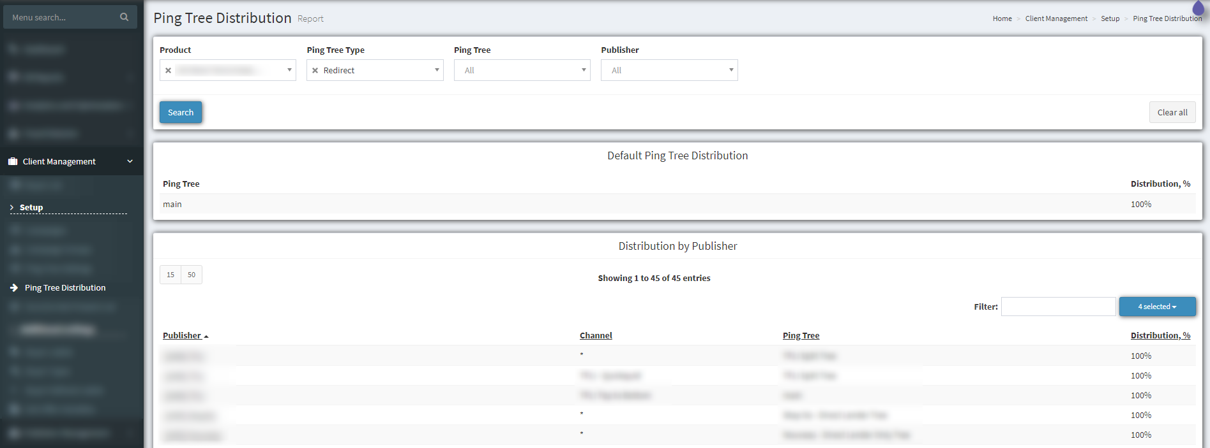Show 50 entries per page
Screen dimensions: 1210x448
(x=192, y=275)
